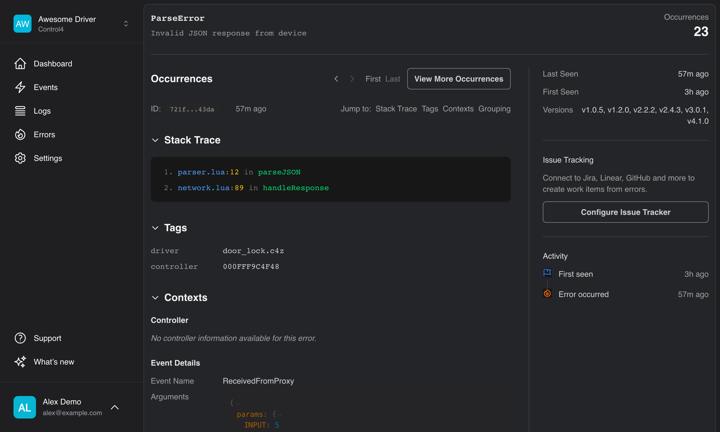Click network.lua in stack trace
Screen dimensions: 720x432
(203, 188)
